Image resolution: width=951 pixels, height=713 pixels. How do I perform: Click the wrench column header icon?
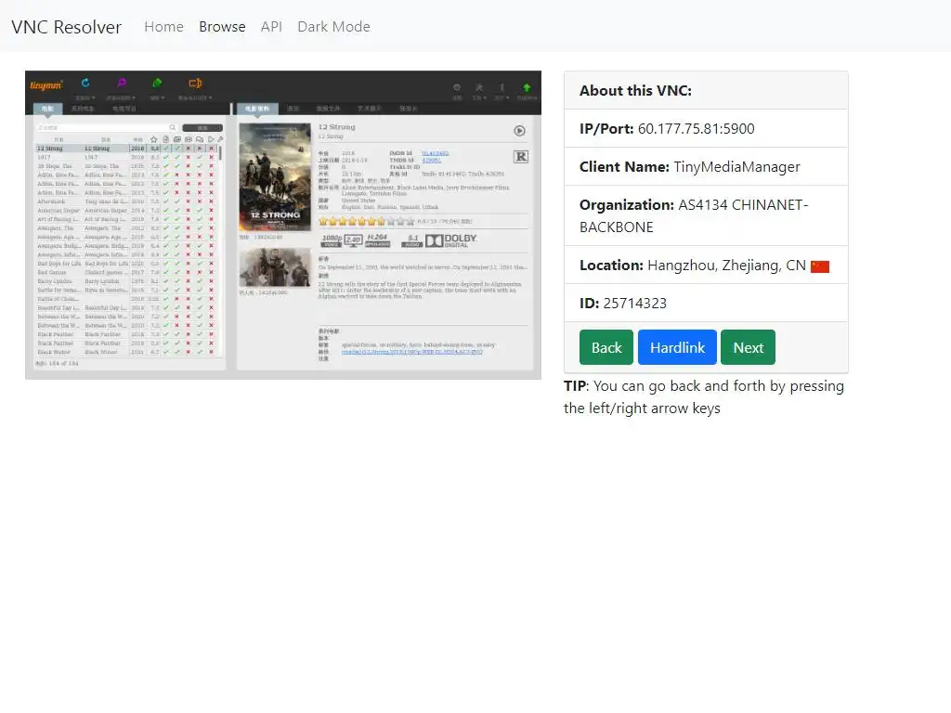(221, 139)
